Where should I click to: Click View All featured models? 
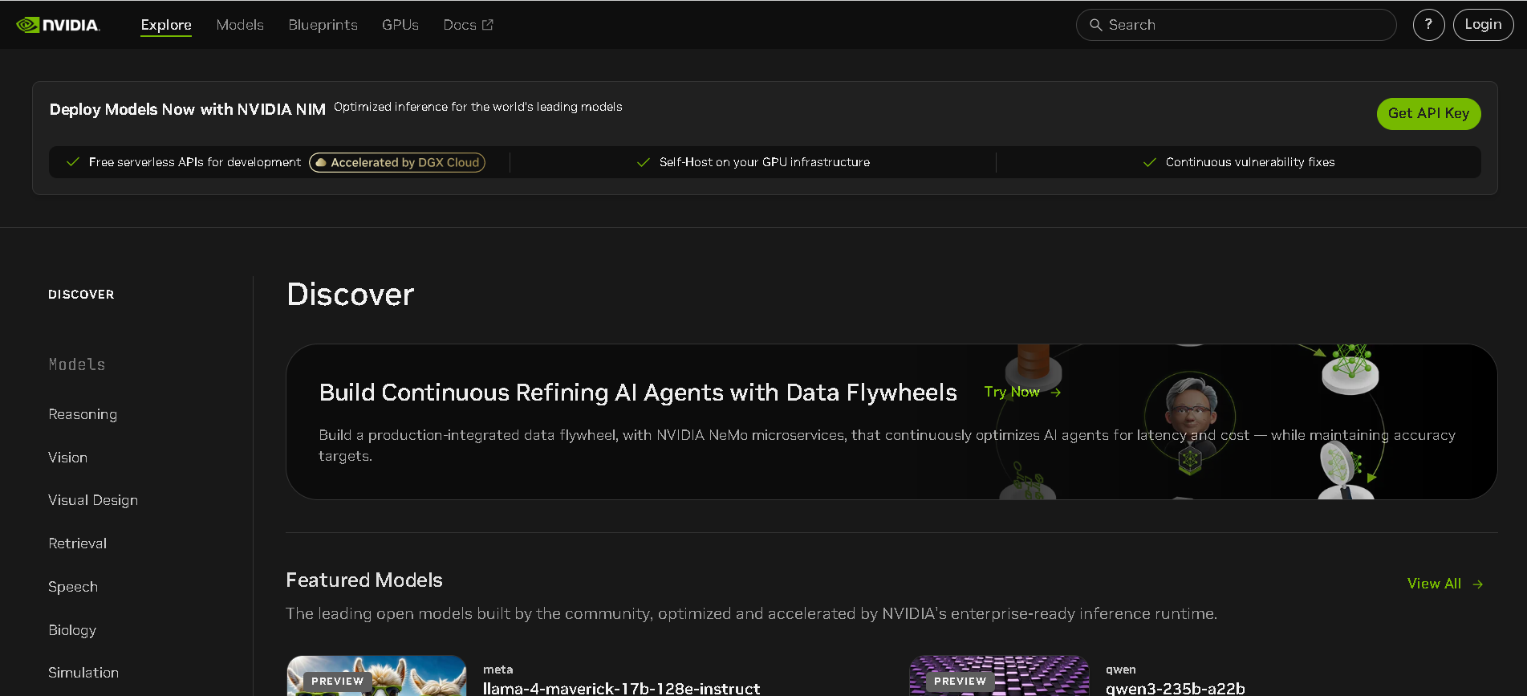(1445, 584)
